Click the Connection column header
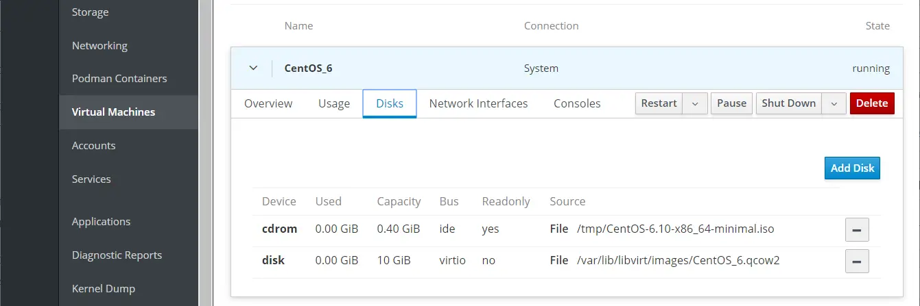Viewport: 920px width, 306px height. click(551, 26)
